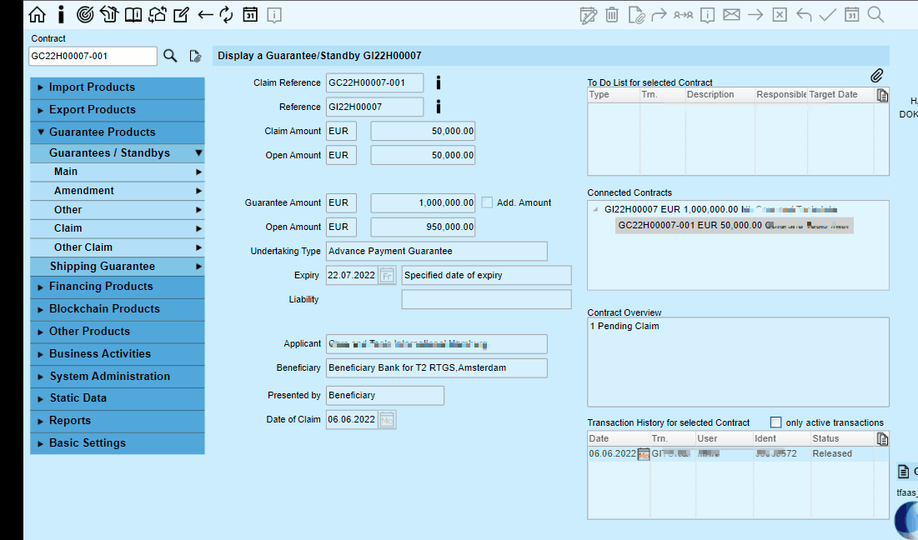The height and width of the screenshot is (540, 918).
Task: Click the house refresh cycle icon
Action: tap(158, 15)
